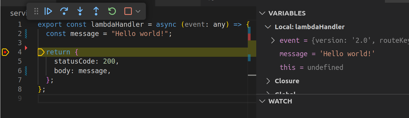Restart the debug session
Viewport: 409px width, 118px height.
[x=112, y=11]
